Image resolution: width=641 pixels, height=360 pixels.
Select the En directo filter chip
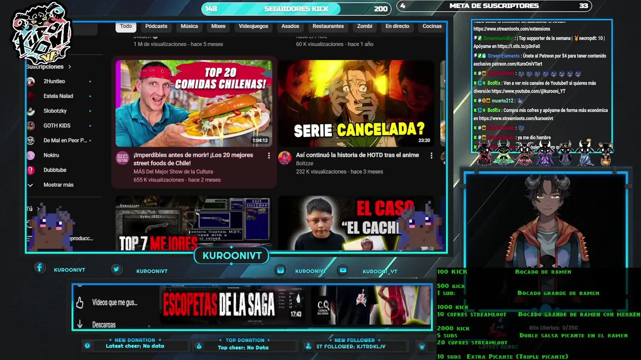397,26
